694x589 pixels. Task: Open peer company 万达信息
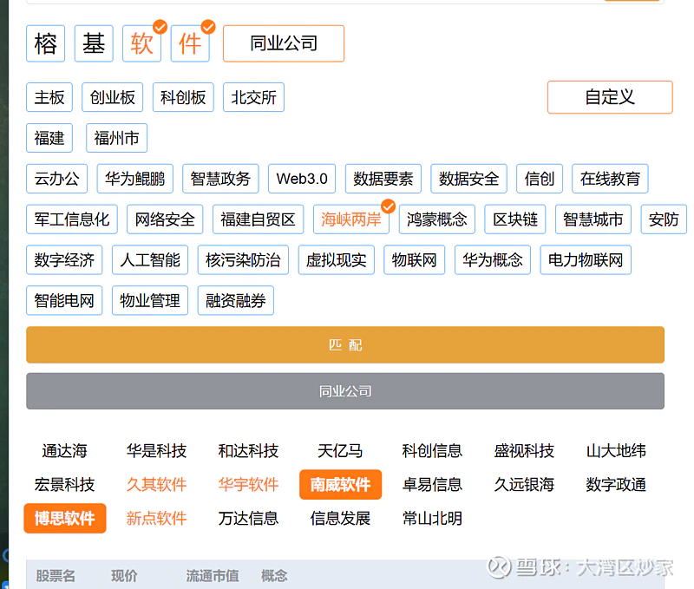(248, 518)
